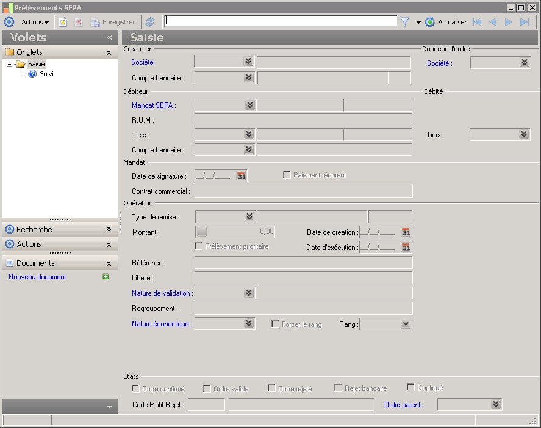Click the Montant calculator button
The width and height of the screenshot is (541, 428).
202,232
